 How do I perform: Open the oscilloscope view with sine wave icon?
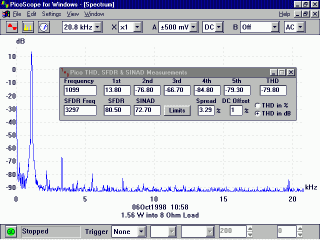tap(12, 27)
